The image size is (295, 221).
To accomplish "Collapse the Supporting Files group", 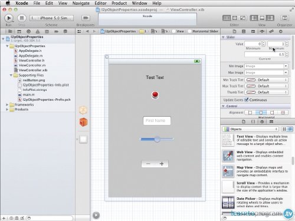I will 11,75.
